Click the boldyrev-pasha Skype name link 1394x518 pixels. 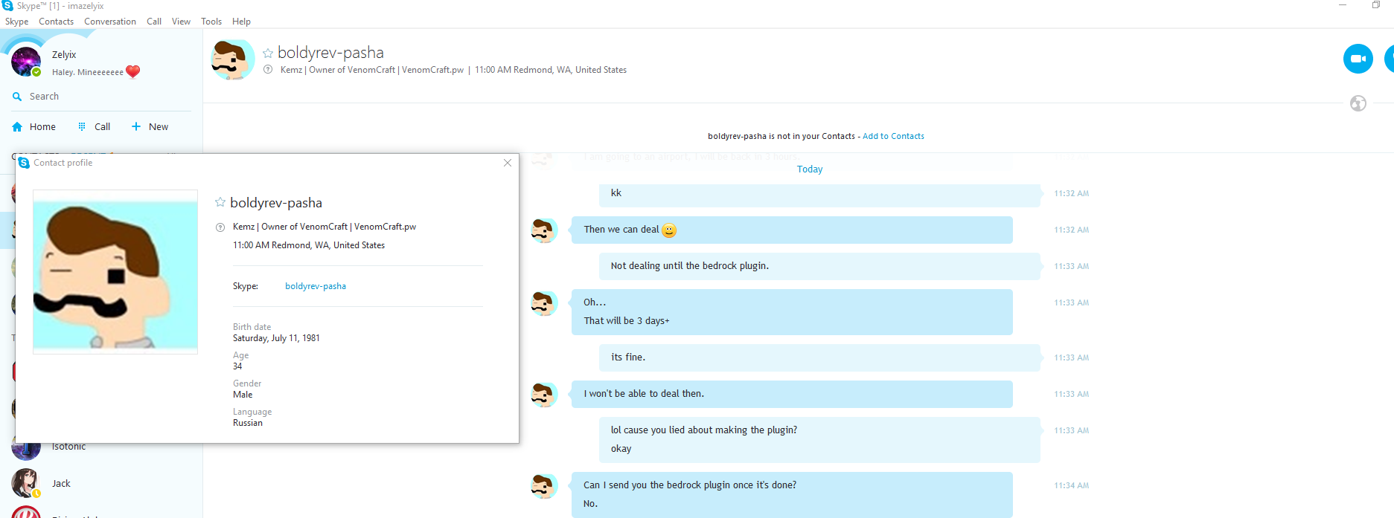[316, 286]
